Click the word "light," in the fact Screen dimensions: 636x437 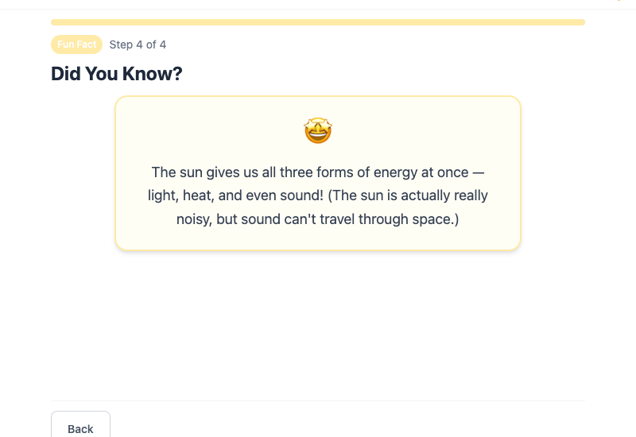165,195
